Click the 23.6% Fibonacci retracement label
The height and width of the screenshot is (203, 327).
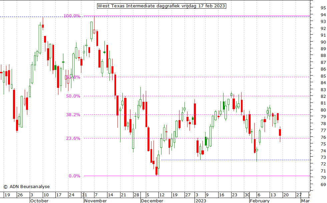point(73,138)
